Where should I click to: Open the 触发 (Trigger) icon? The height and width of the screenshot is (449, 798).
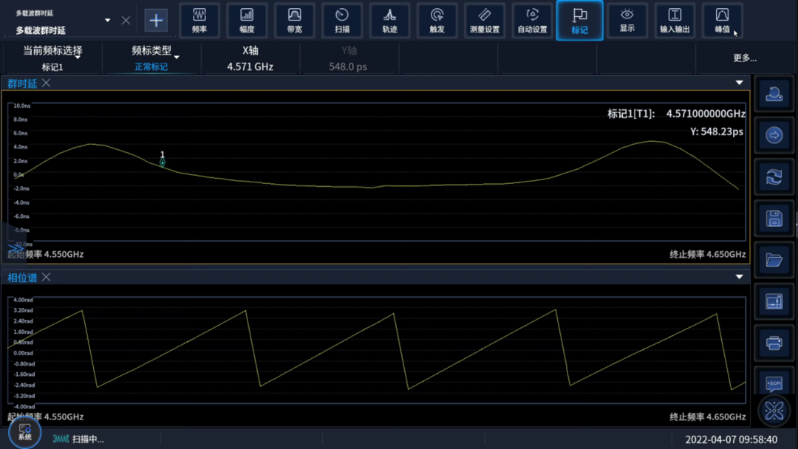coord(437,20)
